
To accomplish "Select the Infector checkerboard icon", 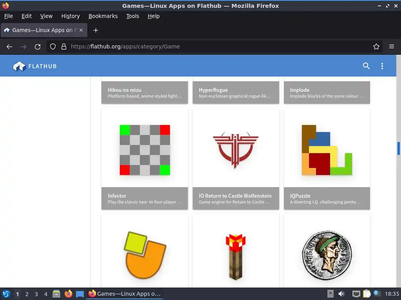I will tap(145, 150).
